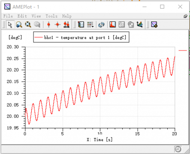
Task: Activate the zoom magnifier tool
Action: click(x=19, y=25)
